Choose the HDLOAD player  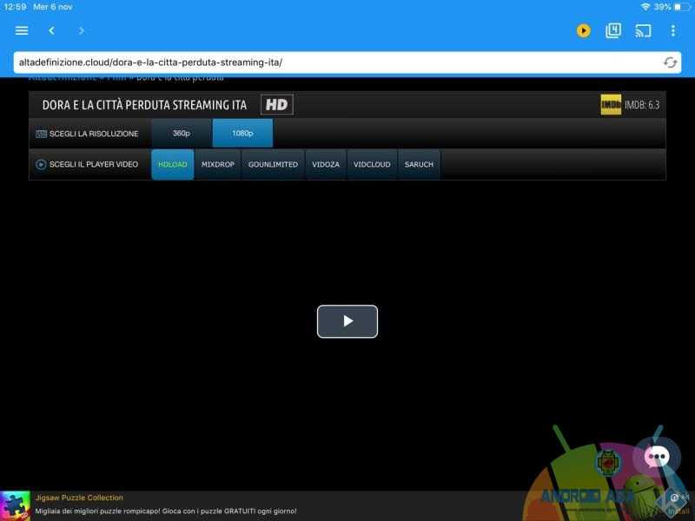[172, 164]
